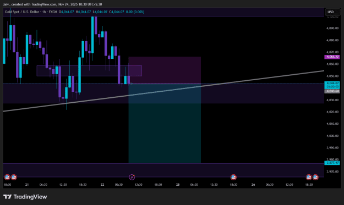Click the close value C4,044.07 in the legend

[x=117, y=12]
